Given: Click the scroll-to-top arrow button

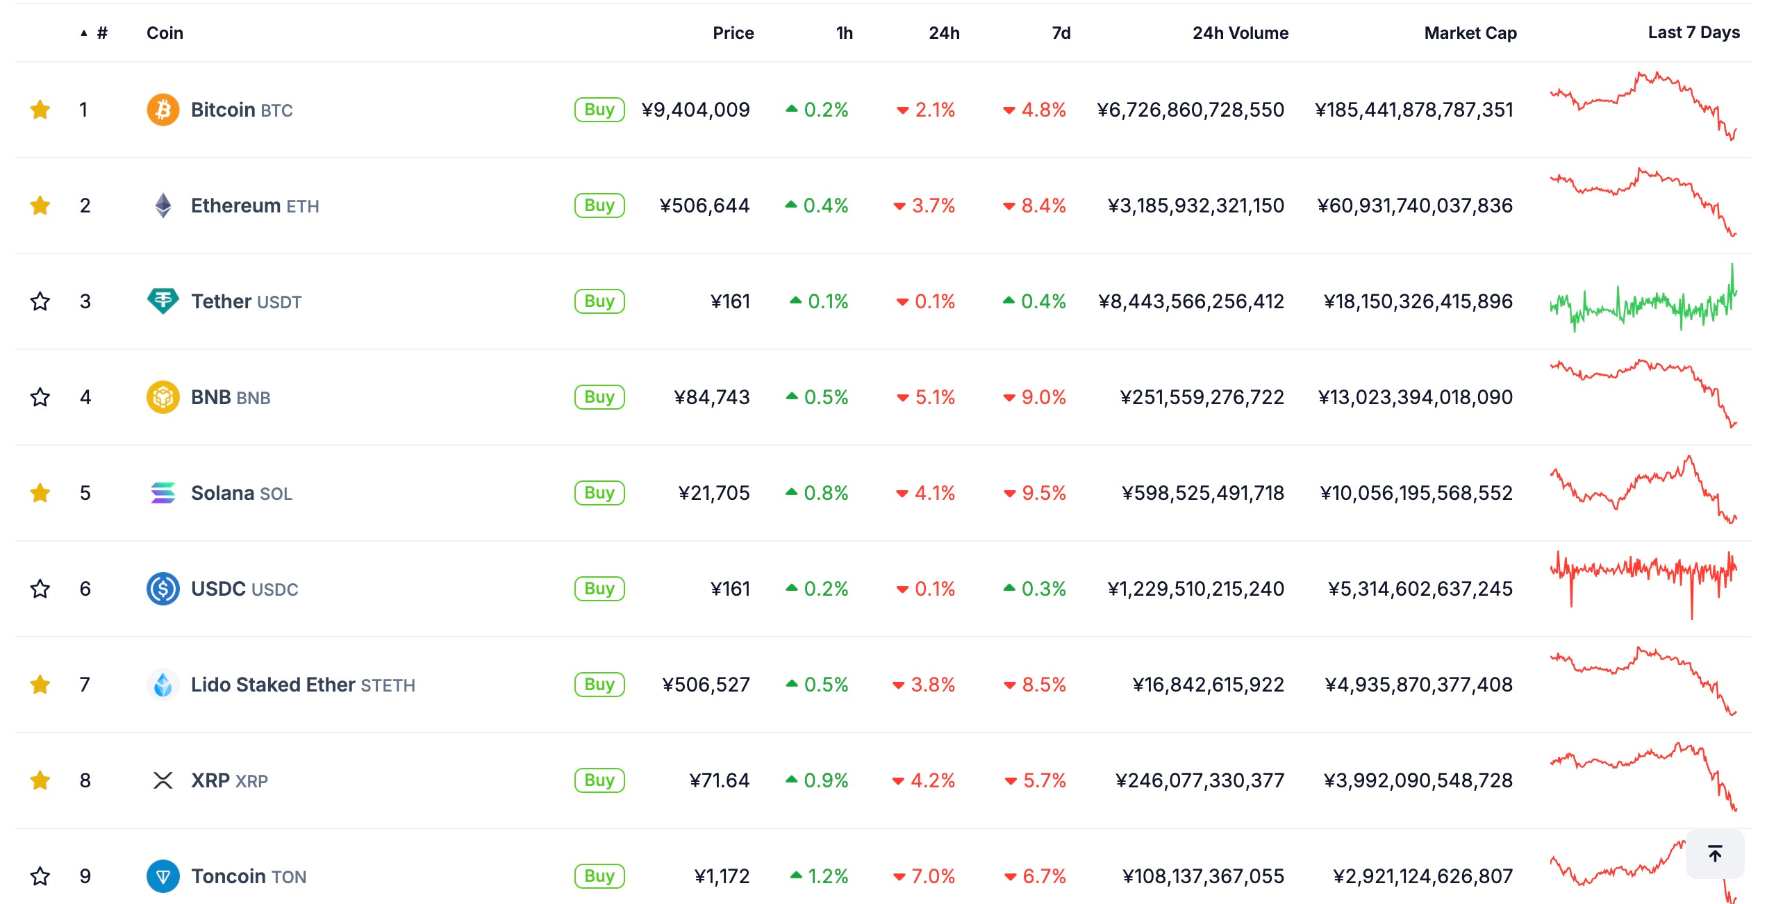Looking at the screenshot, I should coord(1715,853).
